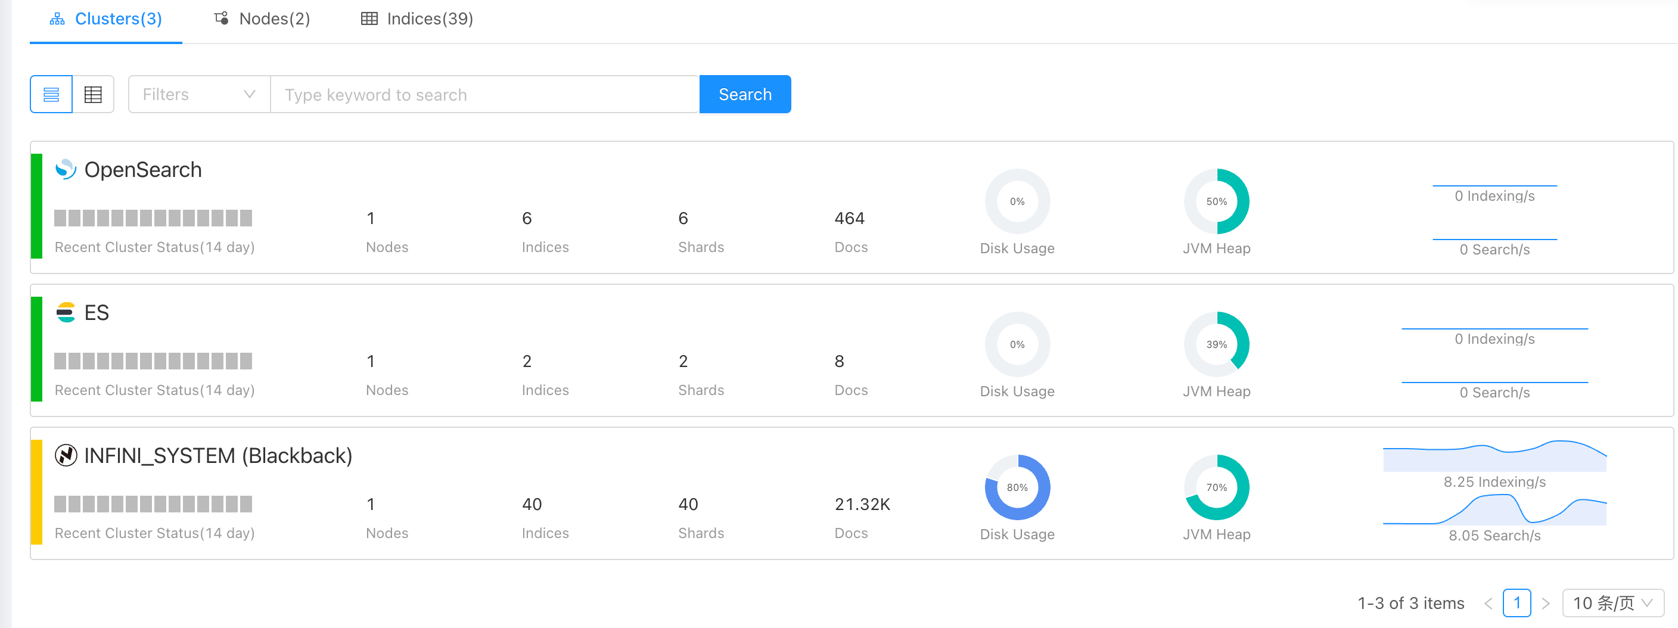Switch to card list view
Viewport: 1678px width, 628px height.
51,95
